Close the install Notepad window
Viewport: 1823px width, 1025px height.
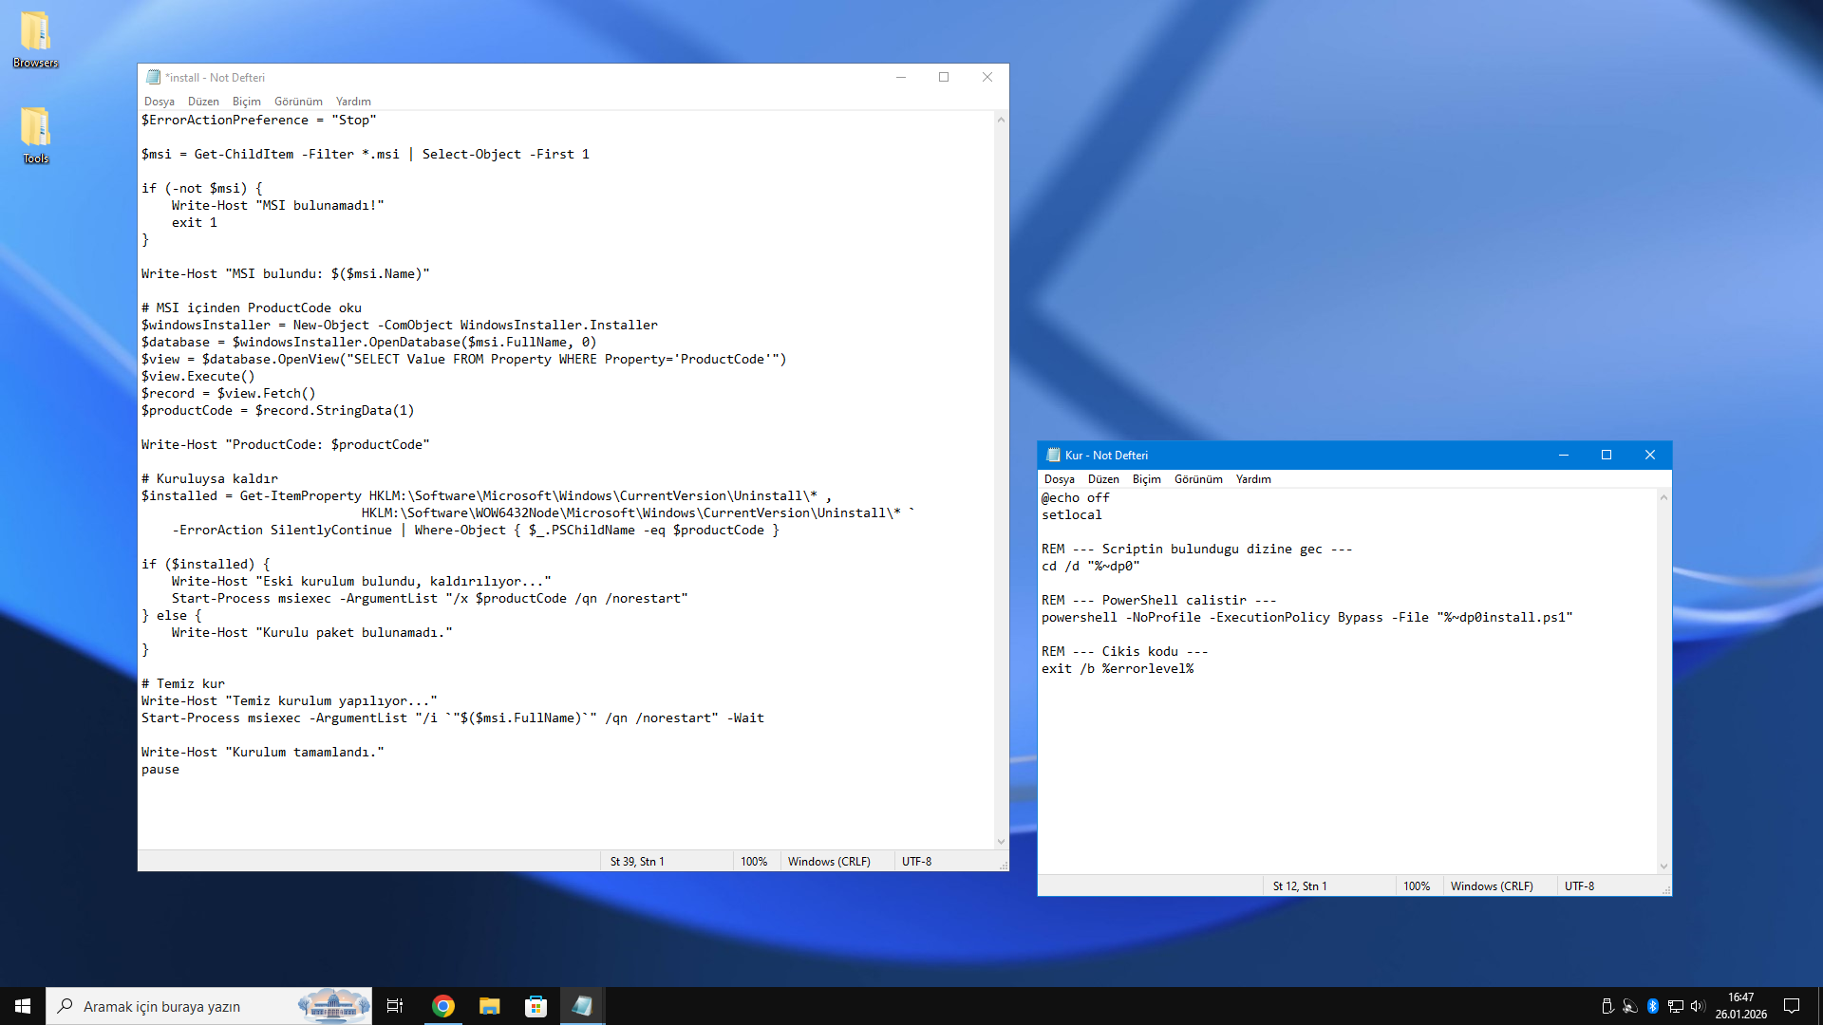click(987, 77)
